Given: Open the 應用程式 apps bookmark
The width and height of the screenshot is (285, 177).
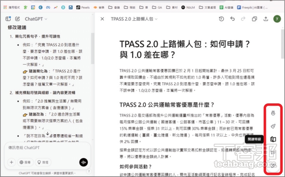Looking at the screenshot, I should point(11,8).
